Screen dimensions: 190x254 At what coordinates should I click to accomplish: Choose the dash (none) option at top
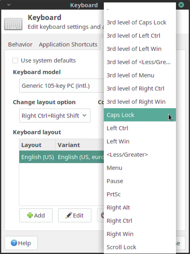pos(140,9)
